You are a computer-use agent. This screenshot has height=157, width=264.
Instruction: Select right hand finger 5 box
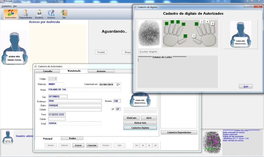click(213, 24)
